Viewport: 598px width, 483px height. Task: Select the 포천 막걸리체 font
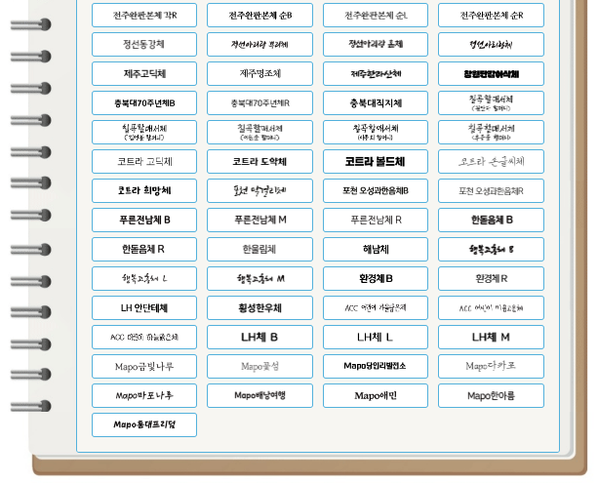(259, 190)
